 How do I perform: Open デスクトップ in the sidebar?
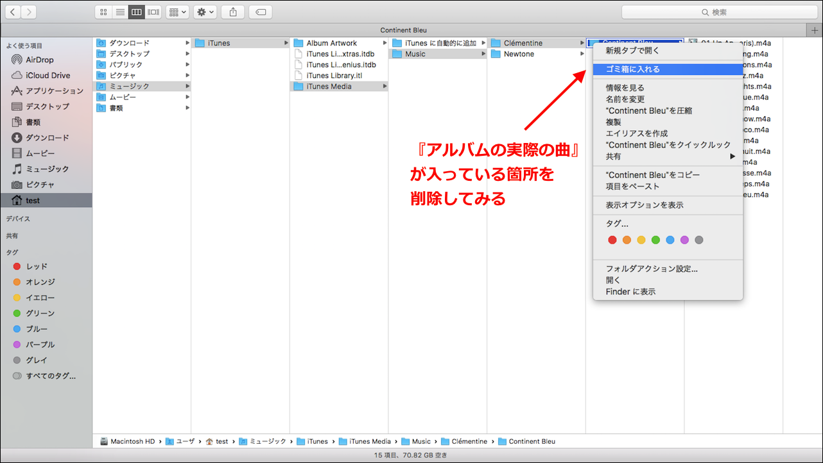pos(46,106)
